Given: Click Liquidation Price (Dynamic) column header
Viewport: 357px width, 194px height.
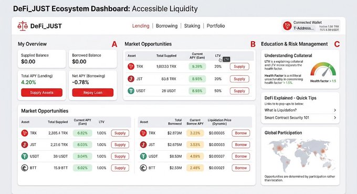Looking at the screenshot, I should pos(219,122).
